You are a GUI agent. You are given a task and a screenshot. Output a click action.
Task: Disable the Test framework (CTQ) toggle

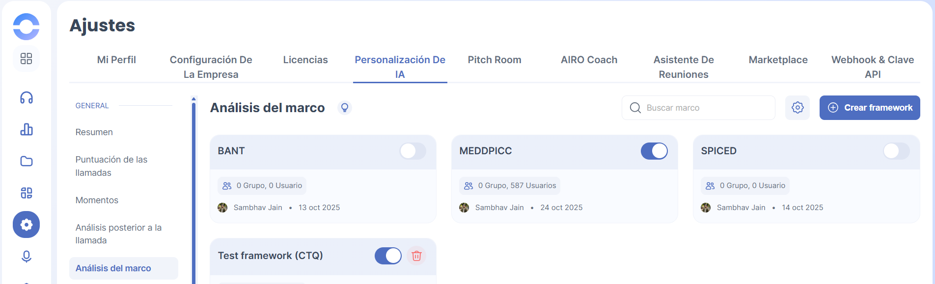coord(388,256)
